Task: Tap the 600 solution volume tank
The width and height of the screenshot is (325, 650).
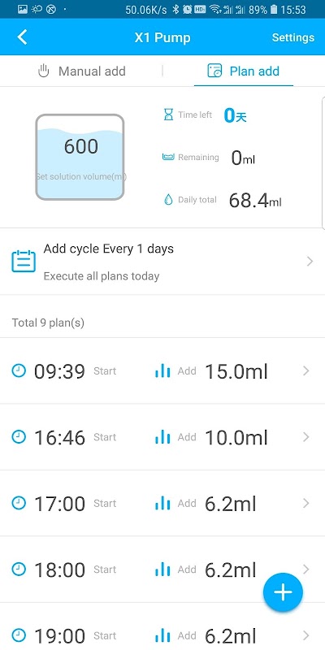Action: point(80,157)
